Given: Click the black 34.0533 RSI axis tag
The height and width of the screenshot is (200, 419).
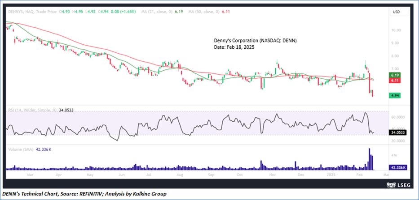Looking at the screenshot, I should pos(398,132).
